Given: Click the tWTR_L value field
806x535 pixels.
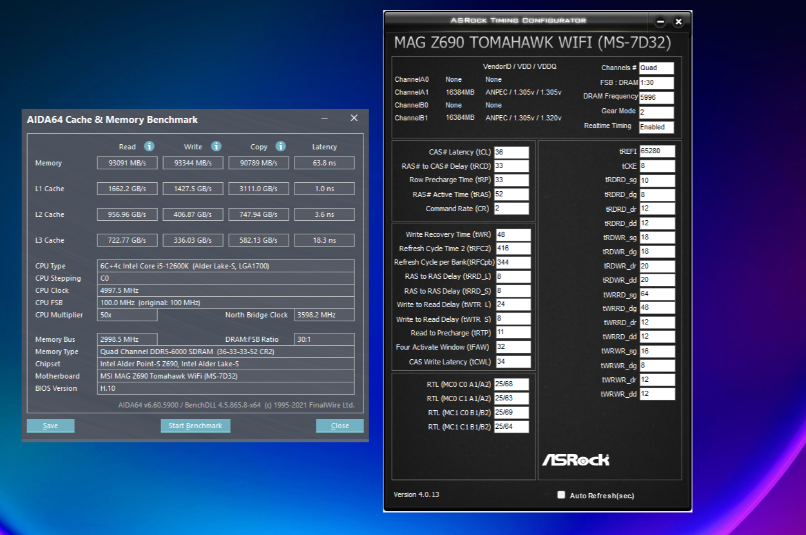Looking at the screenshot, I should tap(513, 305).
